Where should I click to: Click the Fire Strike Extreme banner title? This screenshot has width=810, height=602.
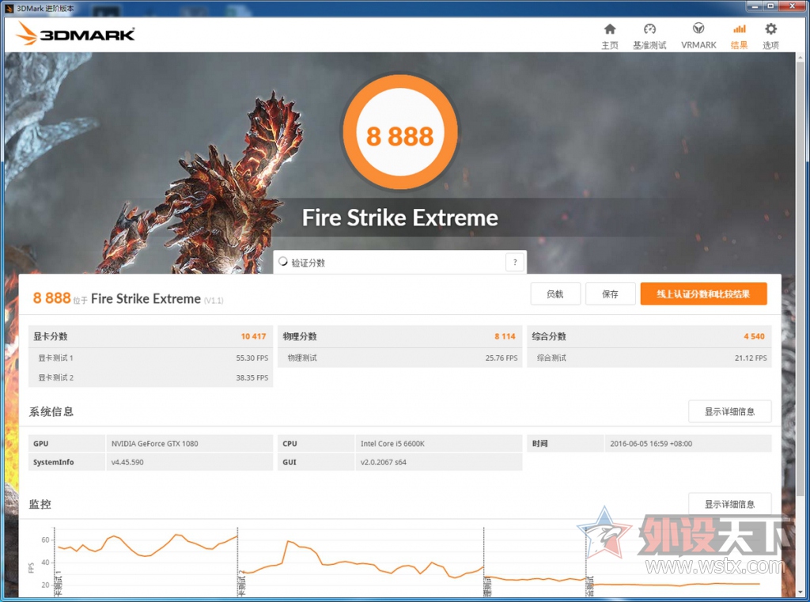point(399,218)
